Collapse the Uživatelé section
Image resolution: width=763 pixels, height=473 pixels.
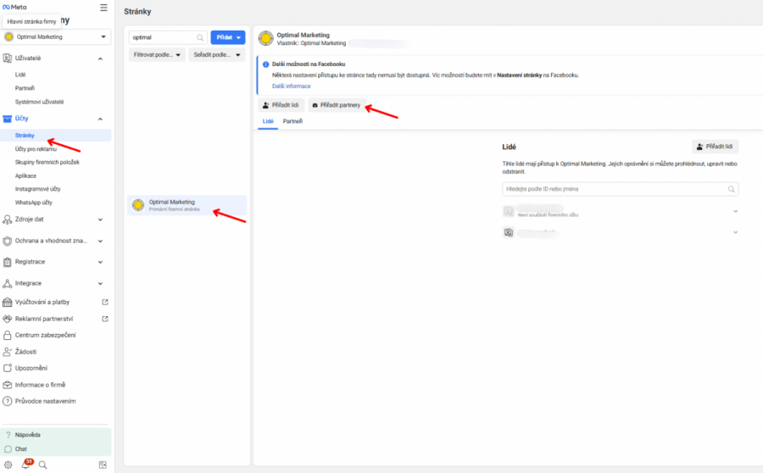[x=100, y=58]
